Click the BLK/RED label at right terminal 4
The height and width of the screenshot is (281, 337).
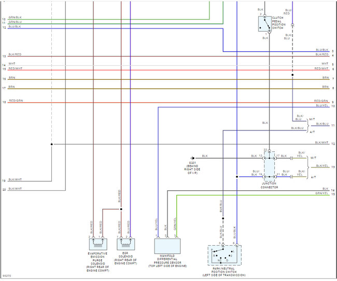click(x=322, y=54)
